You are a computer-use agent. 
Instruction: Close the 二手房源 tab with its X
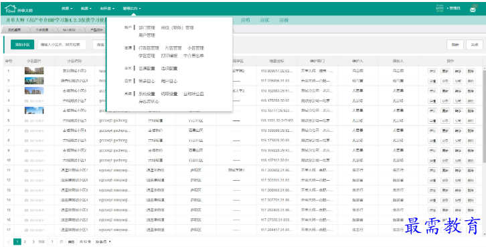click(x=52, y=29)
